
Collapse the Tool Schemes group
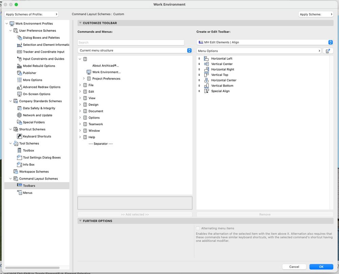pyautogui.click(x=11, y=143)
